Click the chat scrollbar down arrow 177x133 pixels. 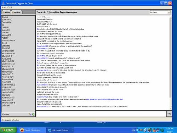pos(171,109)
